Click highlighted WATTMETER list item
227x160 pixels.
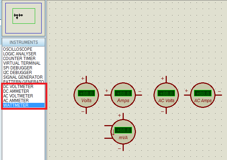pyautogui.click(x=16, y=105)
